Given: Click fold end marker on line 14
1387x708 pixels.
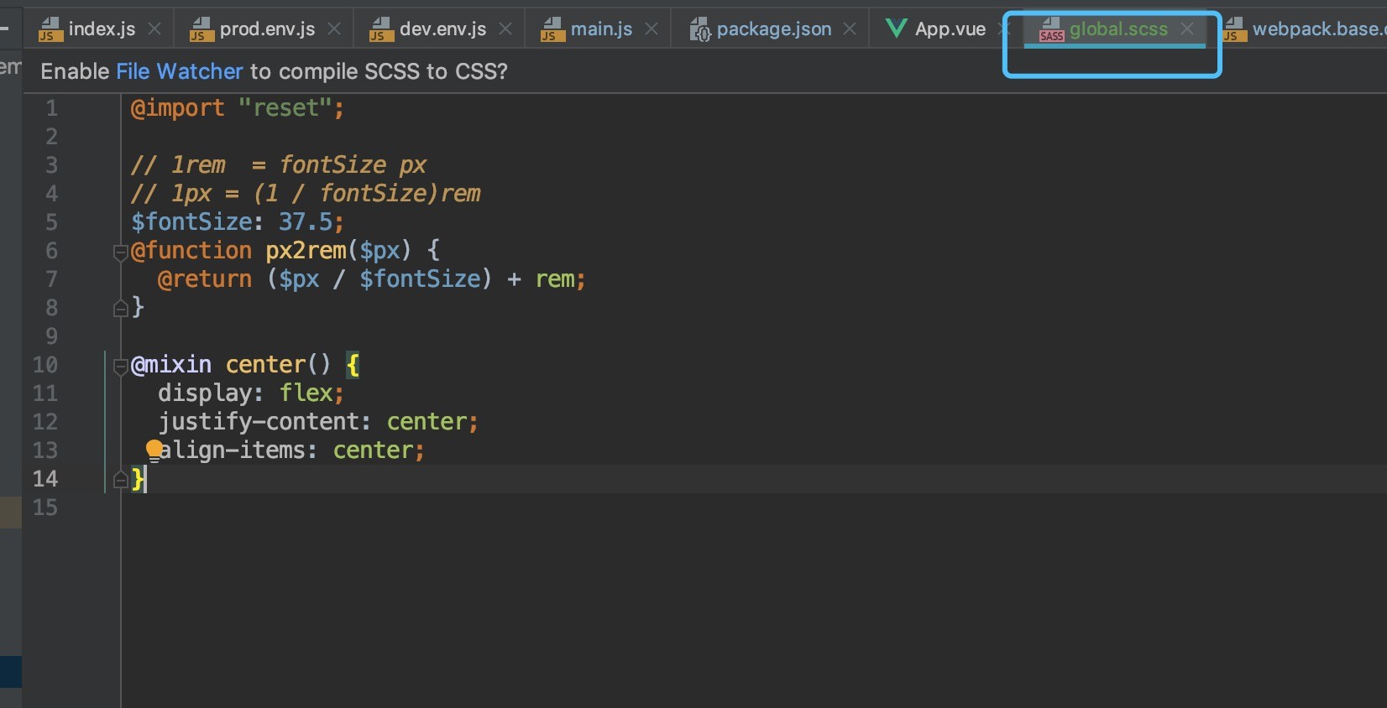Looking at the screenshot, I should pos(120,480).
